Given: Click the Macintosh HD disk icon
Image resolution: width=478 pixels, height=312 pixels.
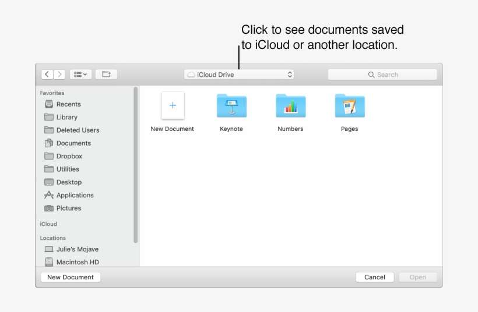Looking at the screenshot, I should 49,262.
